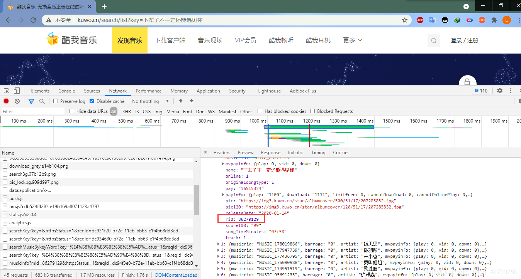
Task: Click the website search magnifier icon
Action: click(x=434, y=40)
